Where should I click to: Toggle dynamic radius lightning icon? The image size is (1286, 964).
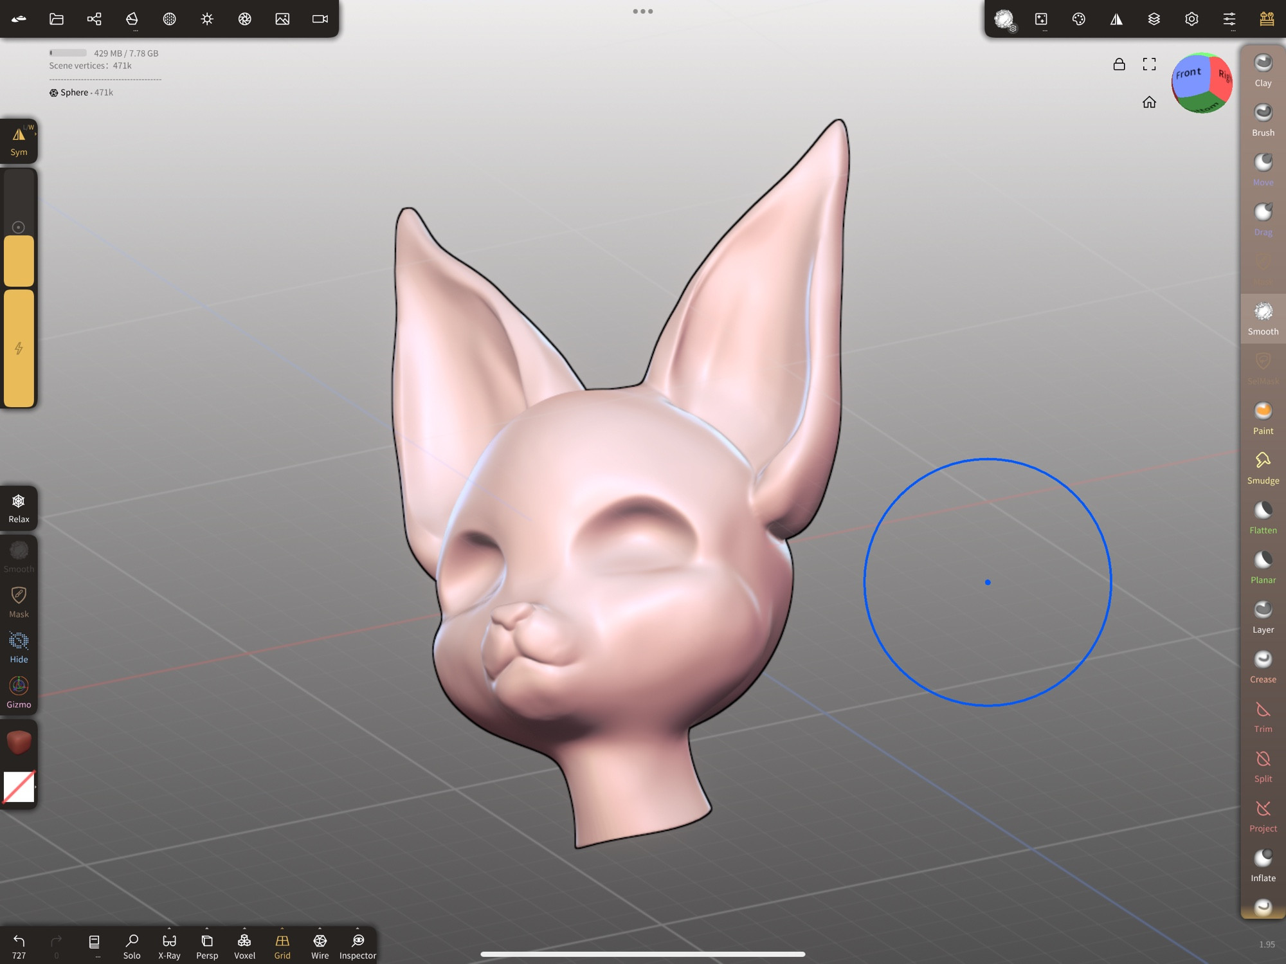[x=19, y=349]
